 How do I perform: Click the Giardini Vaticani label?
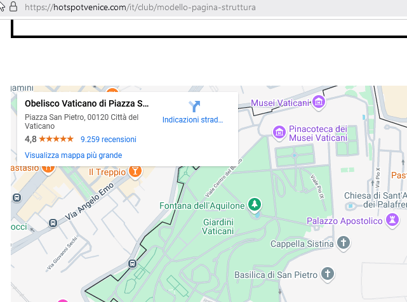coord(218,226)
